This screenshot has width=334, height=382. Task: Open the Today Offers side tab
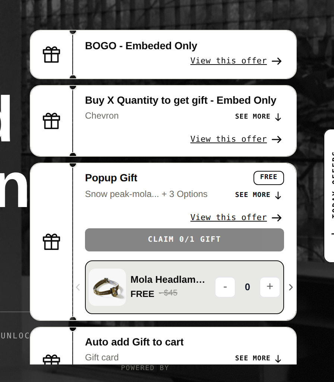329,196
